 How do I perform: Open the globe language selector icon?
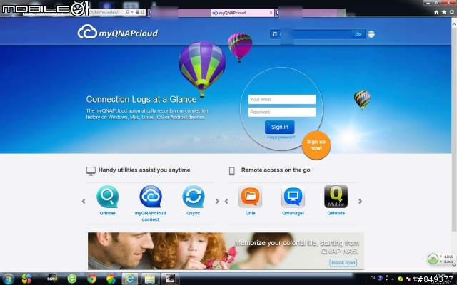tap(371, 34)
